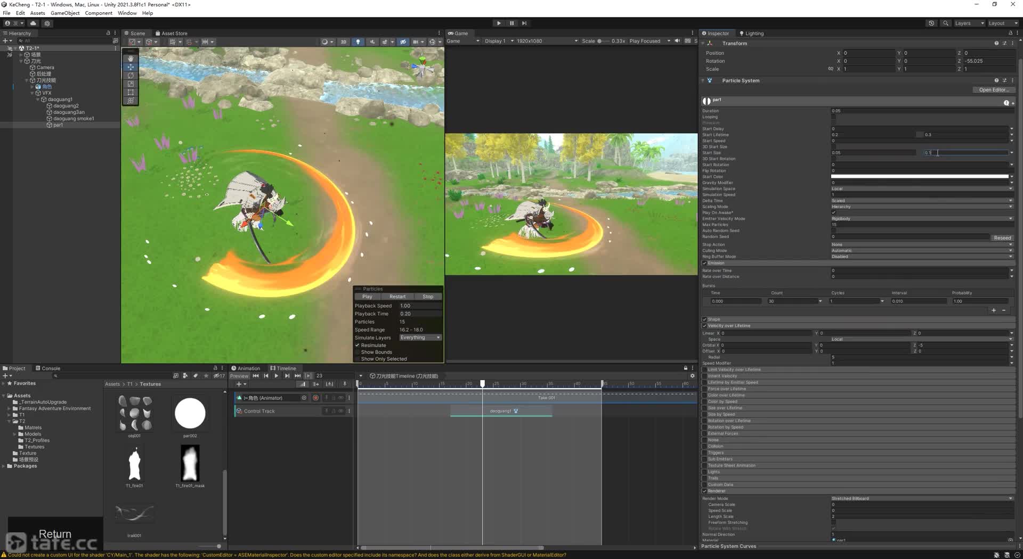Click the Rotation Z field in Transform

[988, 61]
